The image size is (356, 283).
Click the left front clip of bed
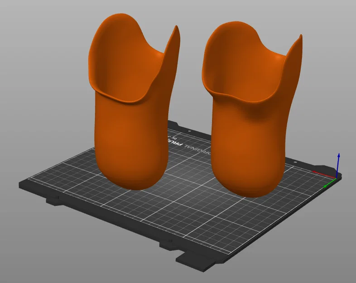click(x=53, y=201)
